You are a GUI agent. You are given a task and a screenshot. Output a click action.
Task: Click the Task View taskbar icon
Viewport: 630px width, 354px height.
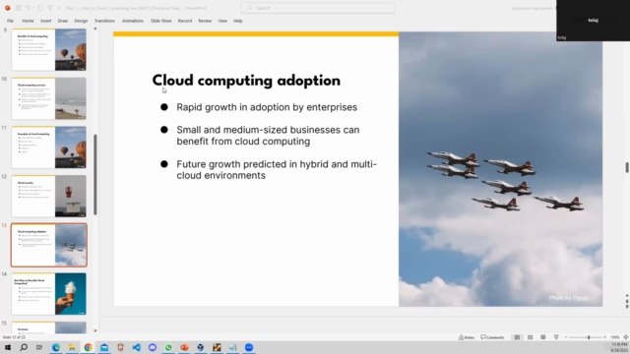39,347
